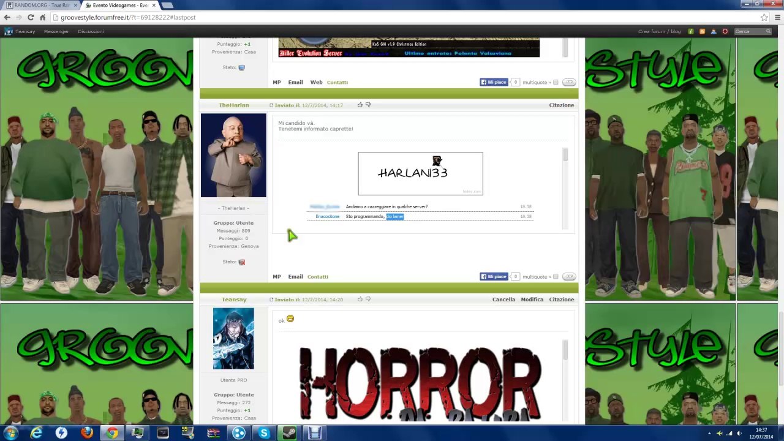The image size is (784, 441).
Task: Click the offline status icon under TheHarlan
Action: pos(241,262)
